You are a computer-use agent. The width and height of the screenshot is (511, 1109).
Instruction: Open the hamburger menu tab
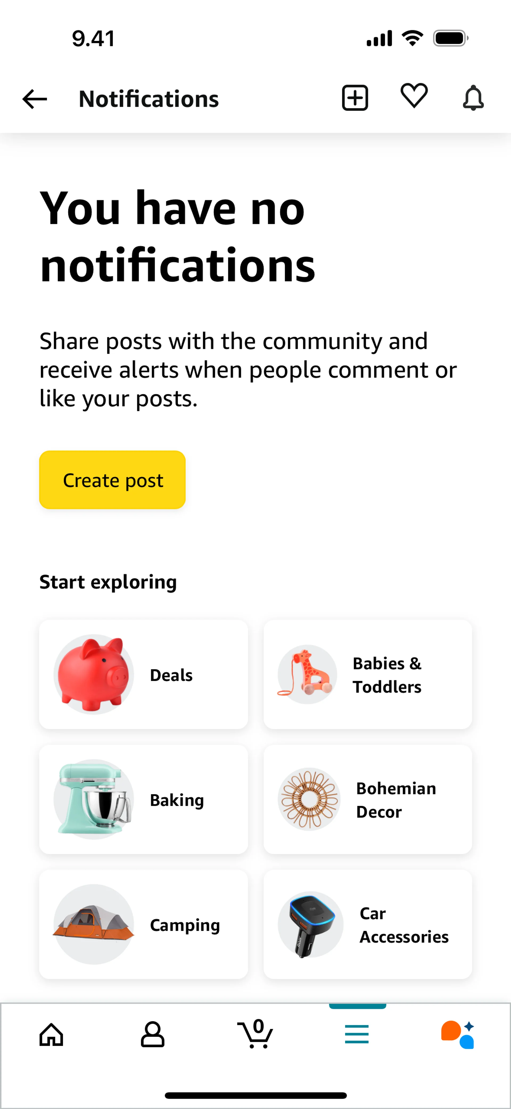(357, 1034)
